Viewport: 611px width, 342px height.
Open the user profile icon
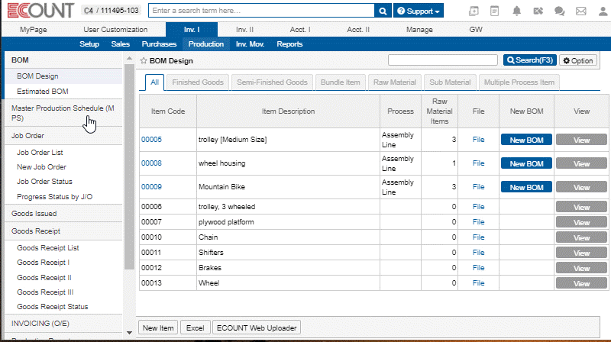[603, 11]
